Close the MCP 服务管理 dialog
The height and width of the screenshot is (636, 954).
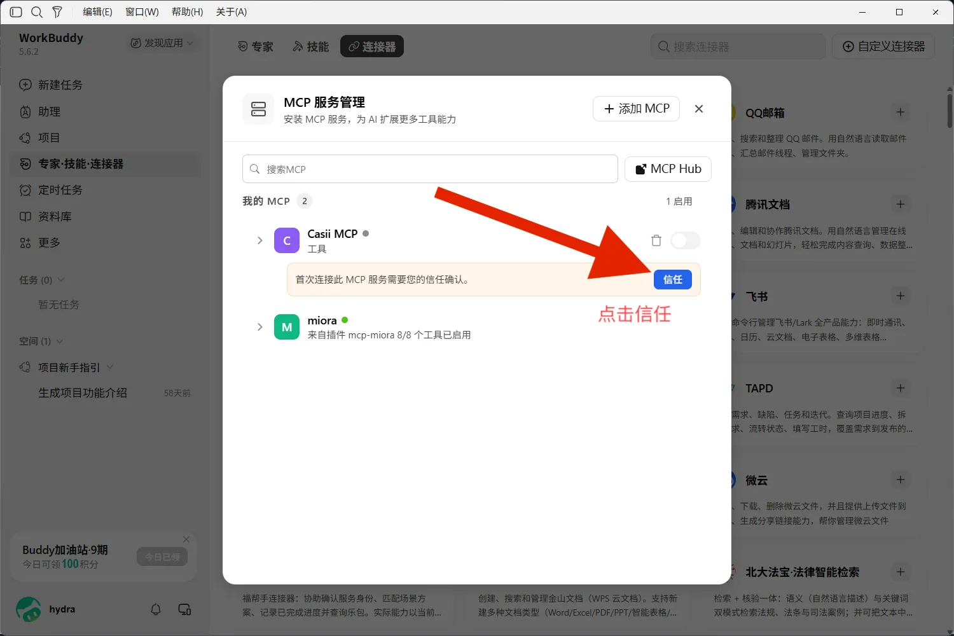pyautogui.click(x=699, y=109)
